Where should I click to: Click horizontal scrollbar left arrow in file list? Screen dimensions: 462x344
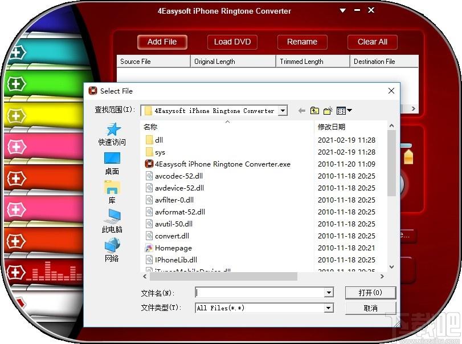click(x=145, y=277)
